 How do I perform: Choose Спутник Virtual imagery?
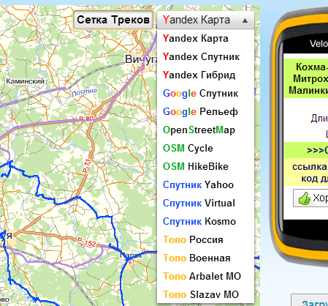pos(206,204)
